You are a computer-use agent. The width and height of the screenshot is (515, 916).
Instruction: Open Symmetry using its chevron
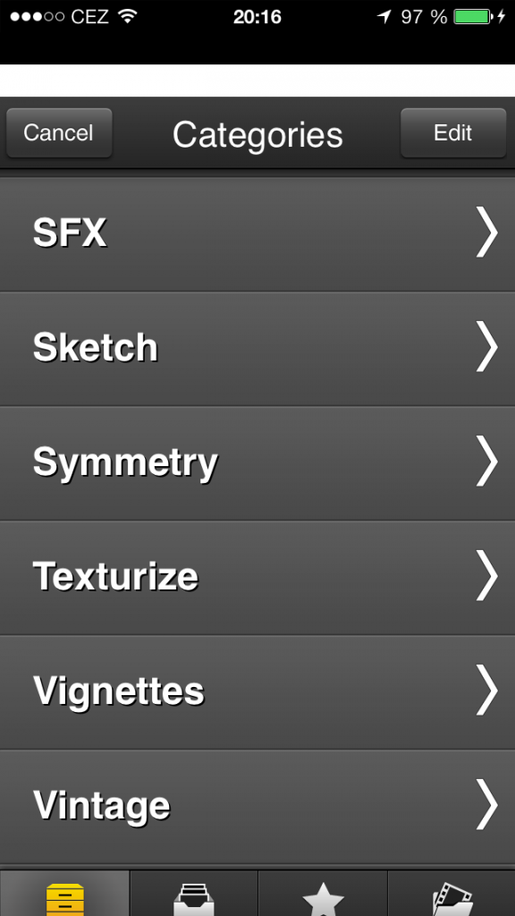click(x=485, y=461)
